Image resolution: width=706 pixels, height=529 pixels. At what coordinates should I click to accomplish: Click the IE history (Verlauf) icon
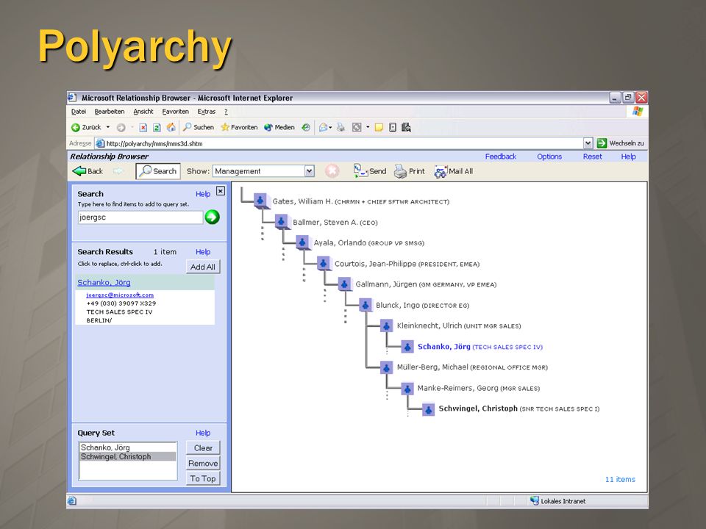(x=306, y=127)
